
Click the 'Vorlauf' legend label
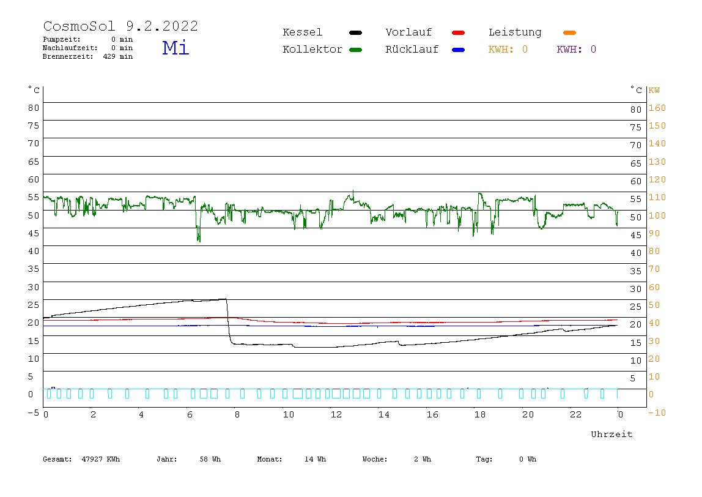(x=408, y=32)
